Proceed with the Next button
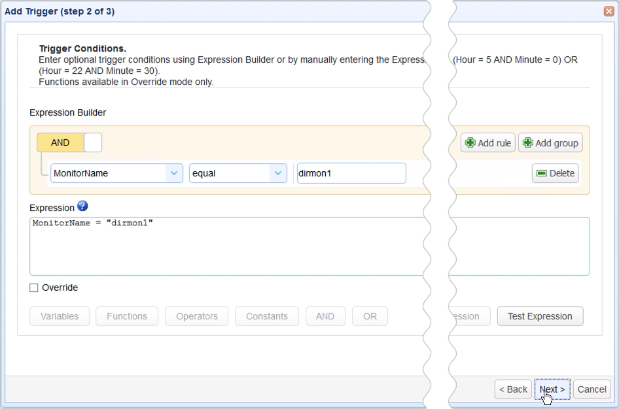619x409 pixels. click(x=552, y=389)
